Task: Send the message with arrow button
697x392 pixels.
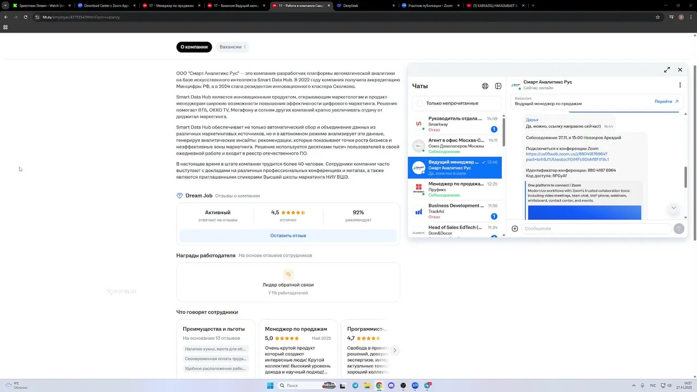Action: 679,229
